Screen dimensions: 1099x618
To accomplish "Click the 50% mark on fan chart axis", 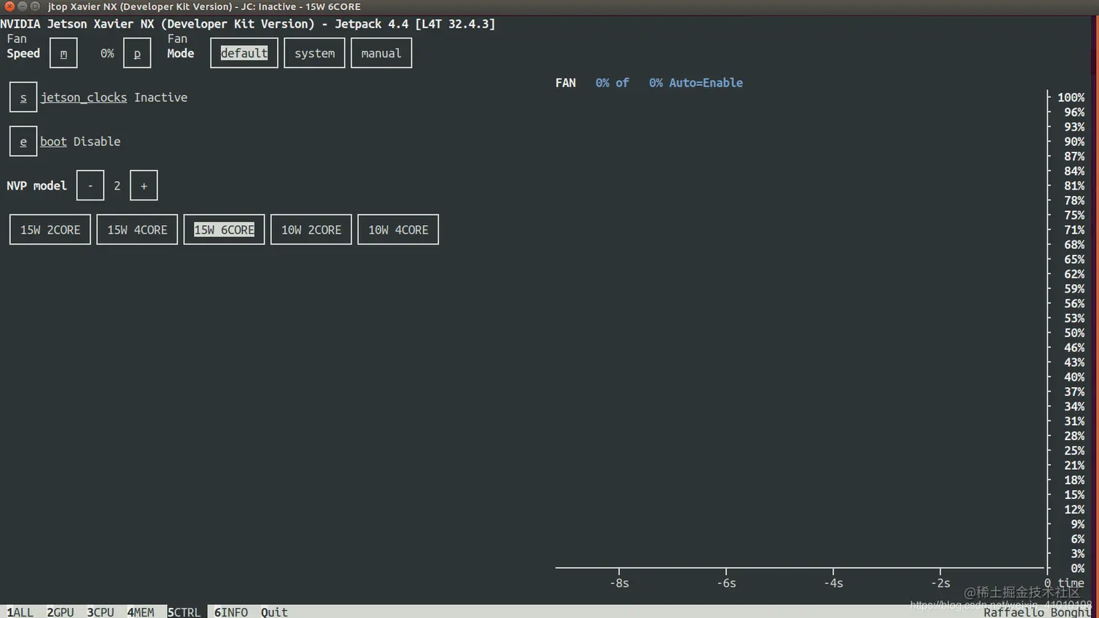I will point(1074,333).
